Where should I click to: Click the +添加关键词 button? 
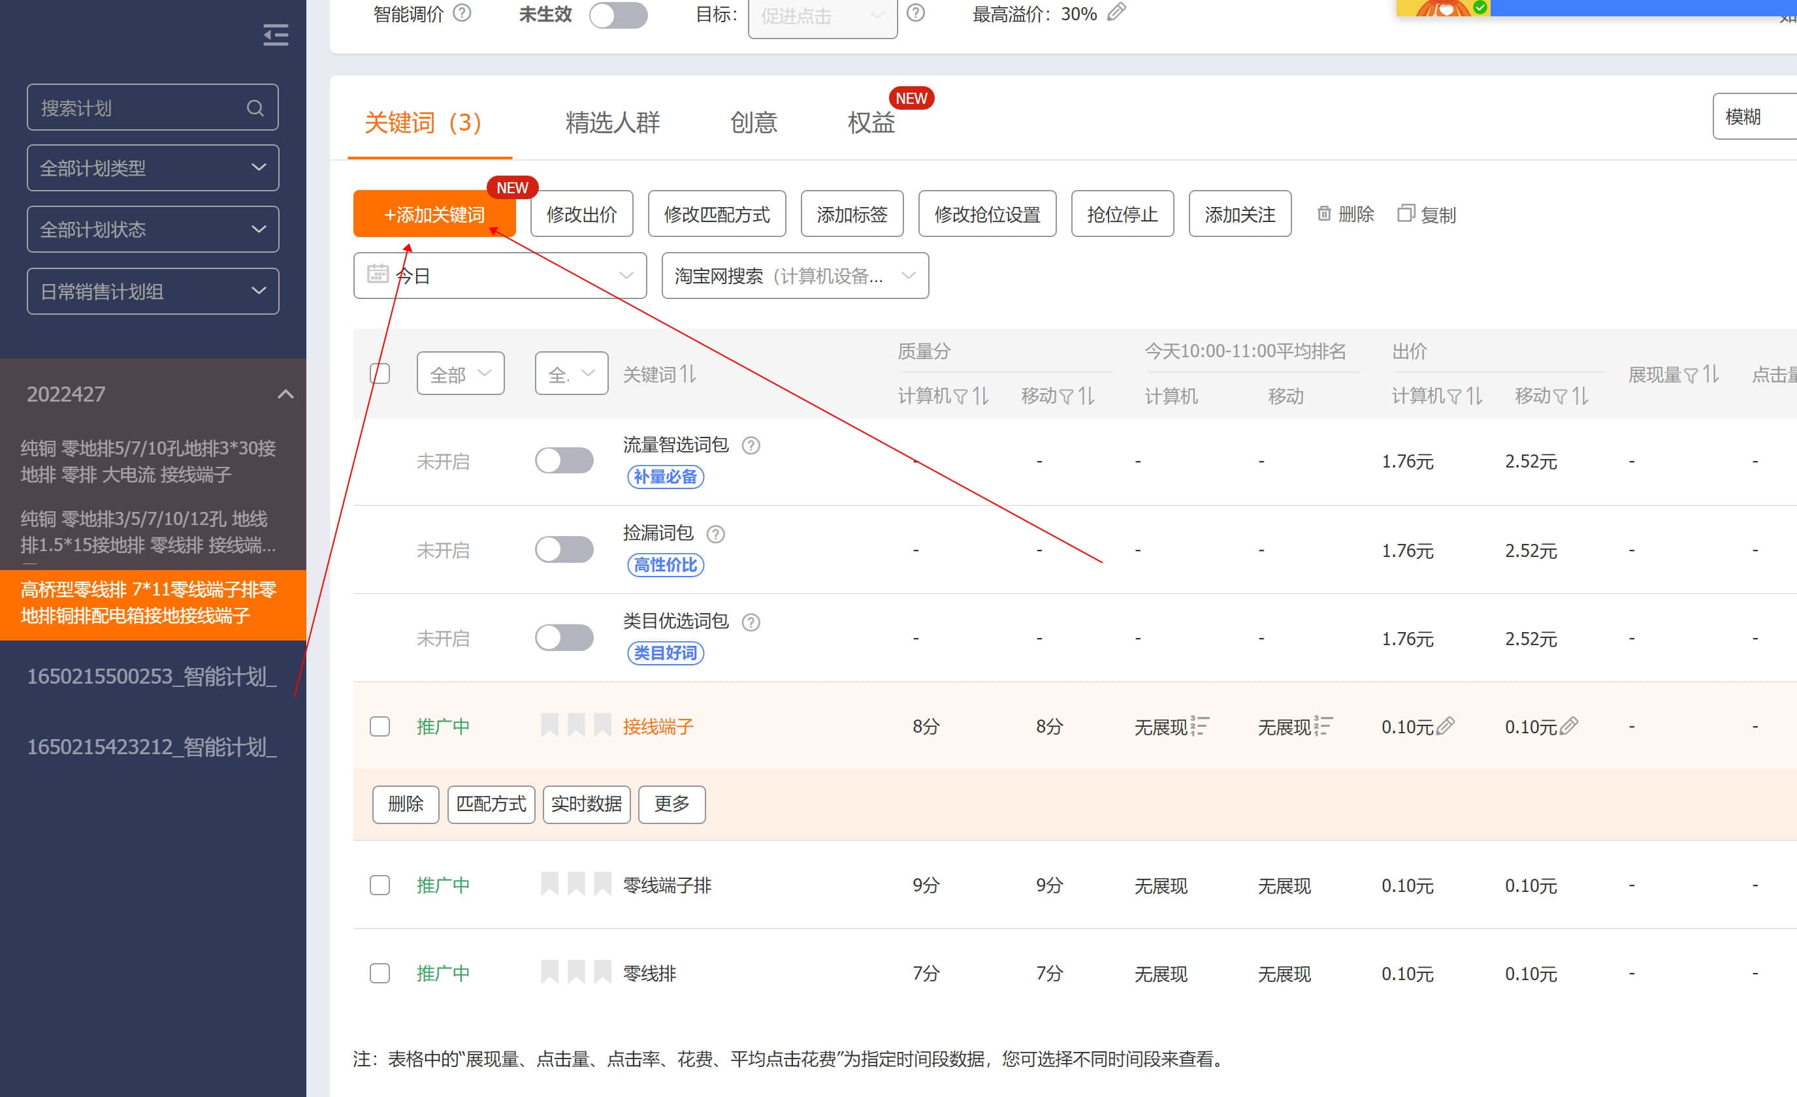(434, 214)
